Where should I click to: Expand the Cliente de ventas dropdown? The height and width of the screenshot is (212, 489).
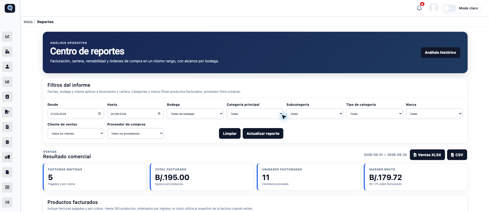[x=76, y=134]
